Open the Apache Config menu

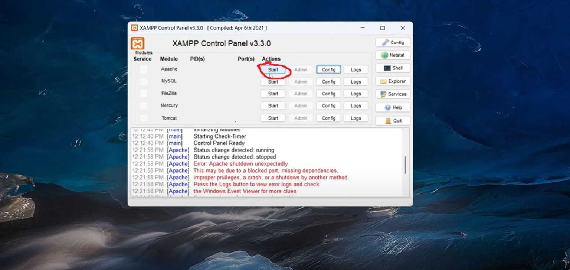coord(328,70)
